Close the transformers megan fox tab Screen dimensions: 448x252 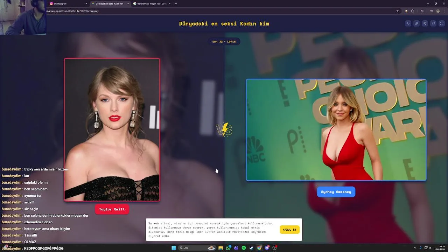(170, 3)
